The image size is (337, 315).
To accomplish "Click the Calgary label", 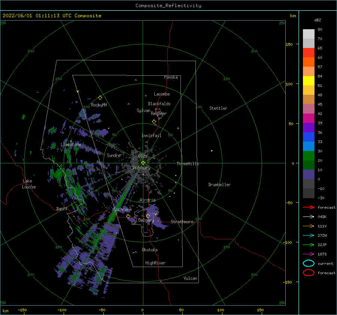I will tap(146, 220).
